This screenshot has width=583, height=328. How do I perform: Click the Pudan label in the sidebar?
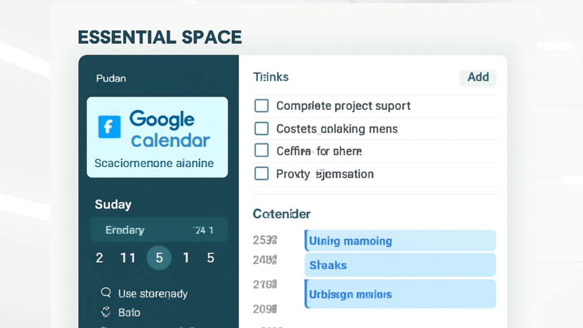point(111,78)
